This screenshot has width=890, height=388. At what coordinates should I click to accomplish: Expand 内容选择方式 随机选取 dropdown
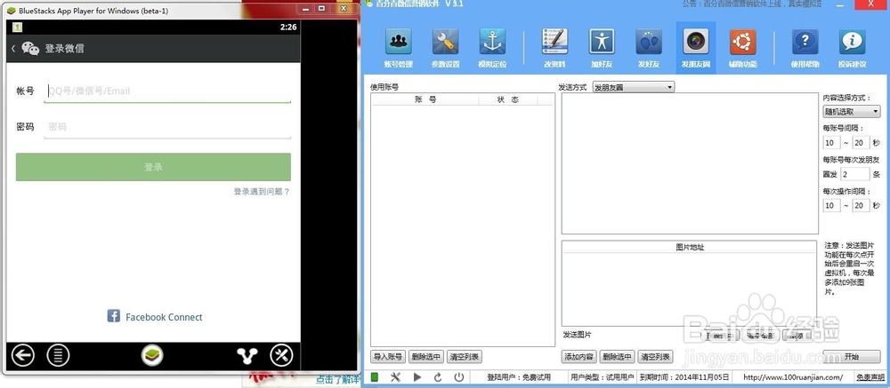(x=852, y=112)
